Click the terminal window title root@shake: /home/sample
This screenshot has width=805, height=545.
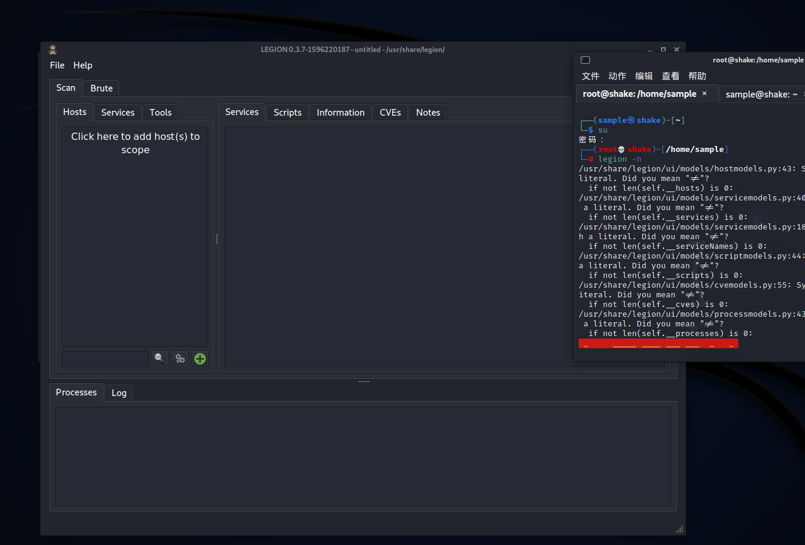point(758,60)
